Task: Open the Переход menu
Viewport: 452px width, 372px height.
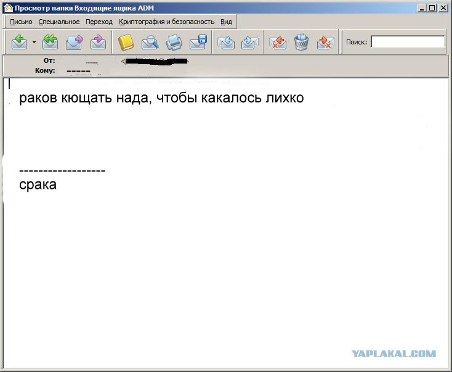Action: click(x=99, y=22)
